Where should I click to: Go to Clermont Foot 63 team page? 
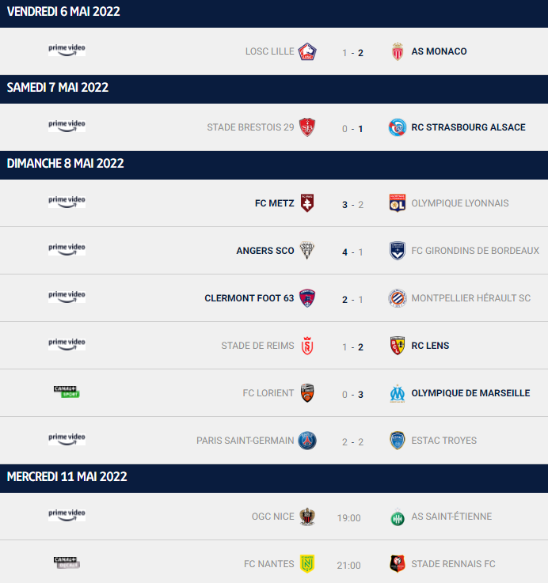(249, 298)
